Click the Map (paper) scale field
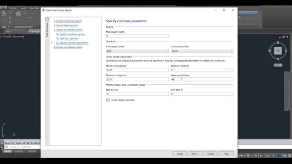 tap(137, 36)
